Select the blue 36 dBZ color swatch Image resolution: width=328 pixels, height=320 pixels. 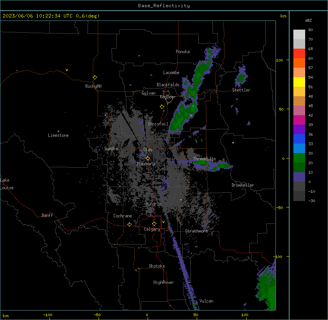pyautogui.click(x=299, y=139)
